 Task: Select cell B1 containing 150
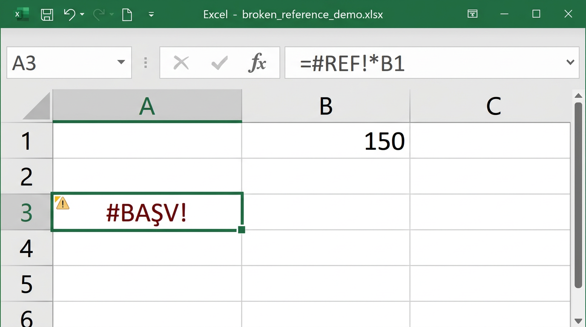(326, 141)
